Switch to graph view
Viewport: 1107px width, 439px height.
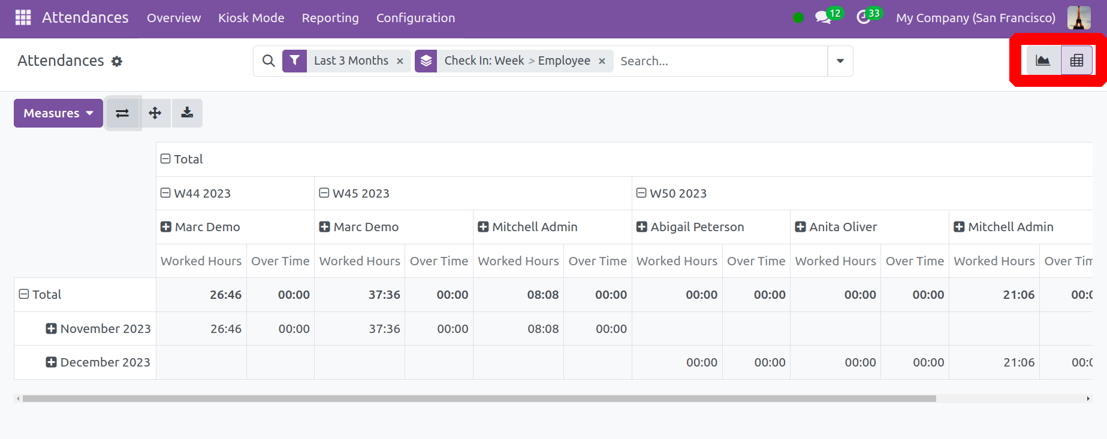1043,60
